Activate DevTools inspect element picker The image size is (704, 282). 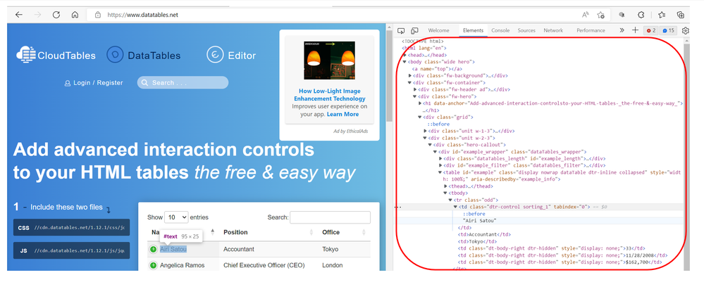[401, 30]
